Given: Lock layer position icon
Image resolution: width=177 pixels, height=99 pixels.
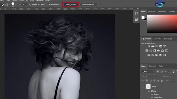Looking at the screenshot, I should coord(154,81).
